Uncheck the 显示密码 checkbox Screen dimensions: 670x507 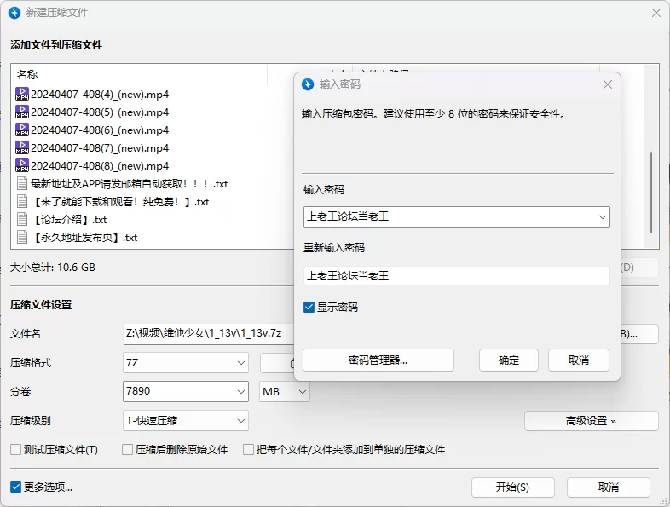click(309, 308)
